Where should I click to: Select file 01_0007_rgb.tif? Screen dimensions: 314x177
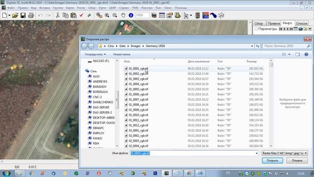(x=138, y=99)
